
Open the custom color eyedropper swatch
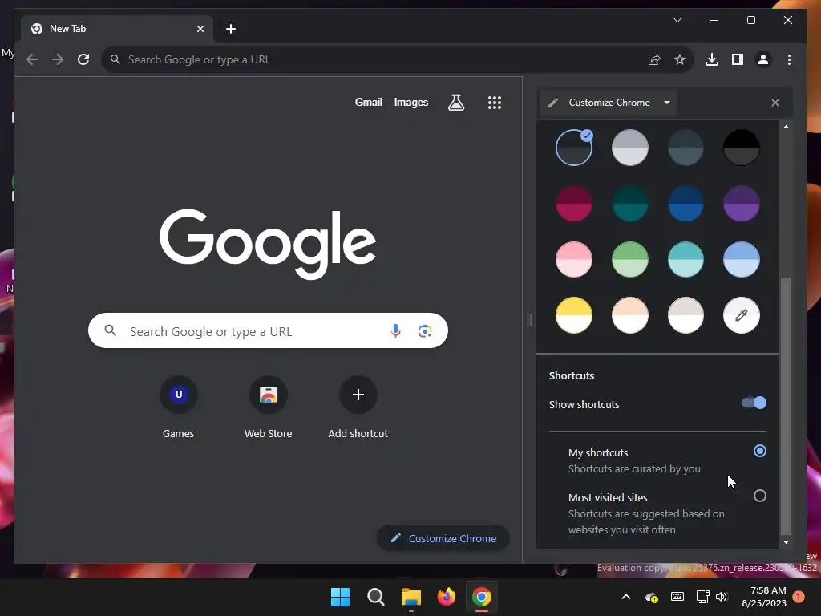[741, 315]
